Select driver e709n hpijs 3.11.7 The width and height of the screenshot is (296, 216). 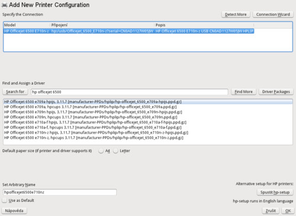(x=148, y=112)
